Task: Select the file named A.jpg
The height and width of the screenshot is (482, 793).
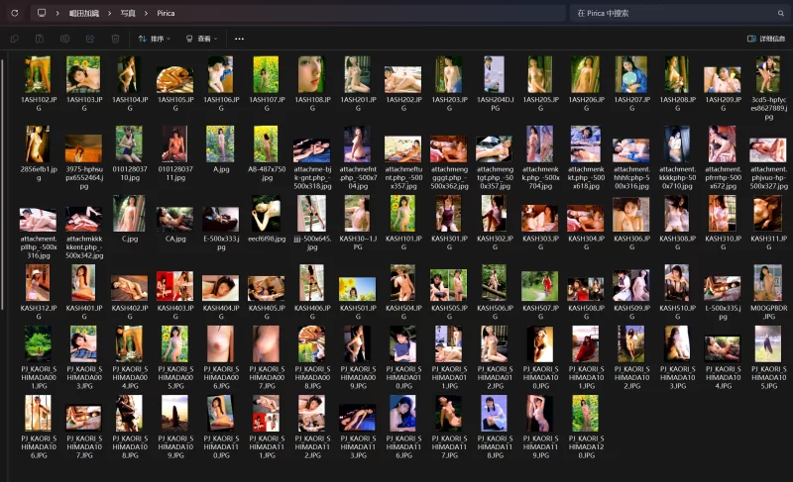Action: [220, 149]
